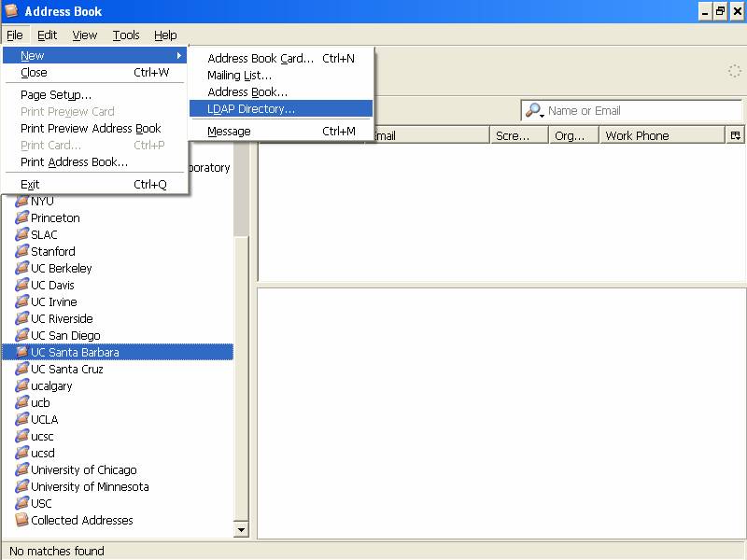The image size is (747, 560).
Task: Choose Page Setup from File menu
Action: tap(95, 95)
